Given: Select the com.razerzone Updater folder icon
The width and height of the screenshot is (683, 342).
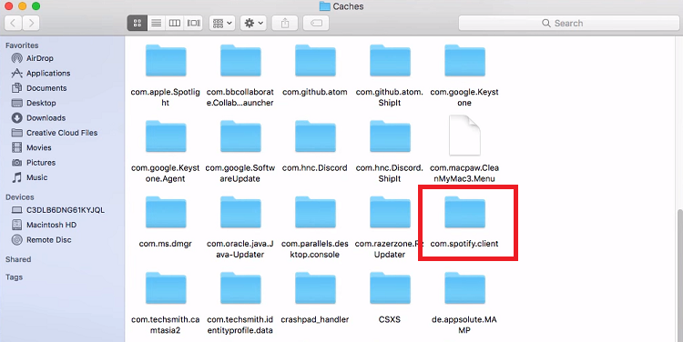Looking at the screenshot, I should coord(390,212).
